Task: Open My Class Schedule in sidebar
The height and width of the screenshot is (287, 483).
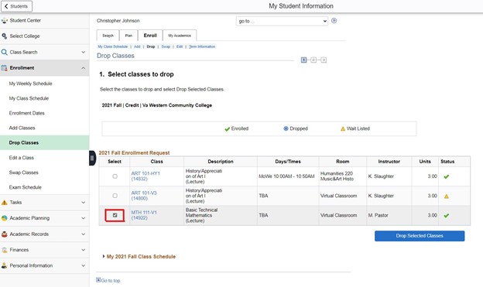Action: pos(29,98)
